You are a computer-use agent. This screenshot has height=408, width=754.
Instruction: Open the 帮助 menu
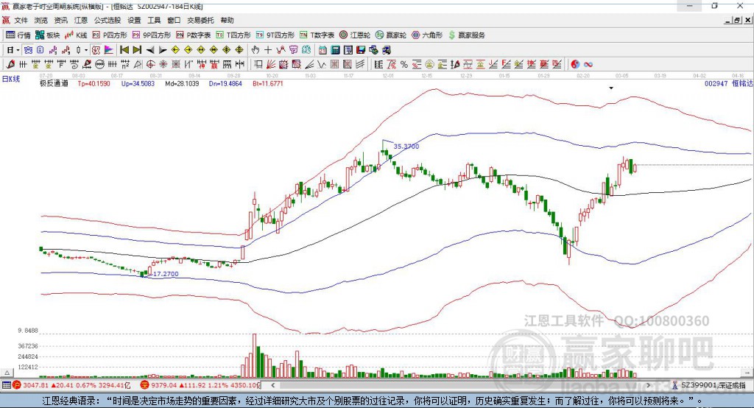(227, 20)
